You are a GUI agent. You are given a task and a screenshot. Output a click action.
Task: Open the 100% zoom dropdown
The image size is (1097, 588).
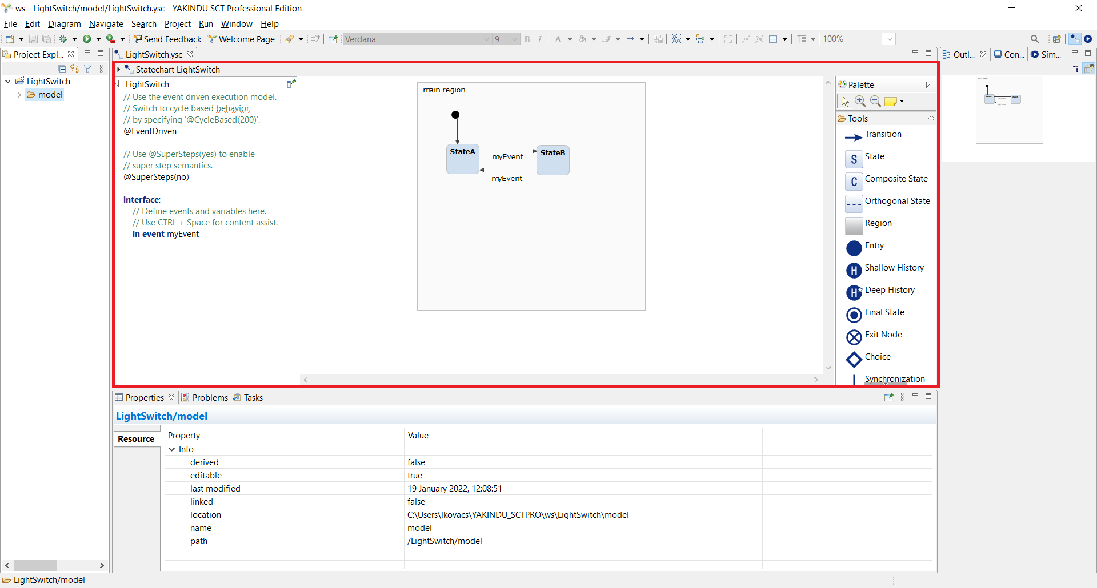click(x=889, y=39)
